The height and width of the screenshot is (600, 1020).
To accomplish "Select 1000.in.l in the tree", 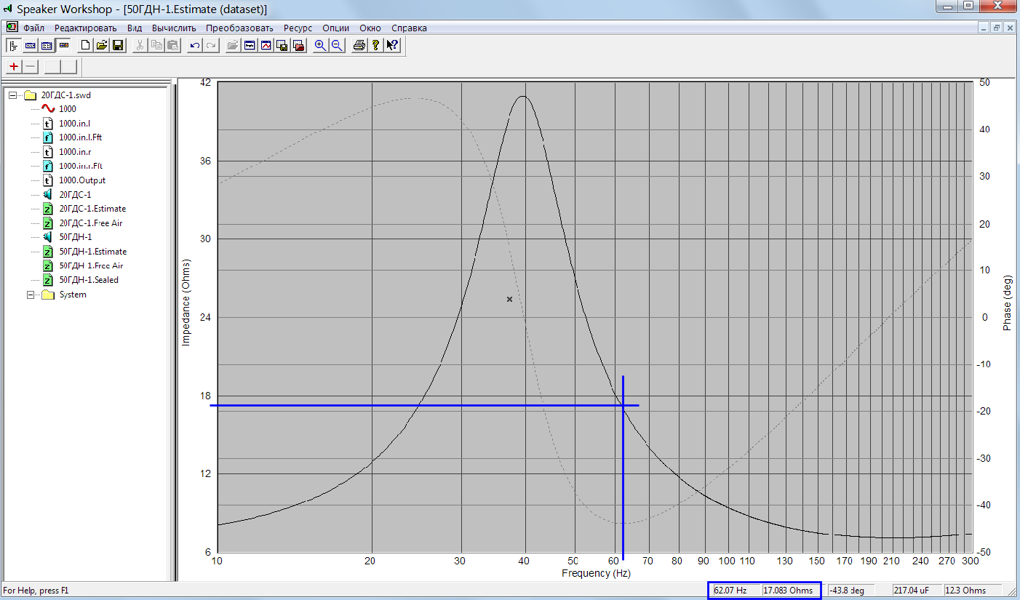I will coord(74,124).
